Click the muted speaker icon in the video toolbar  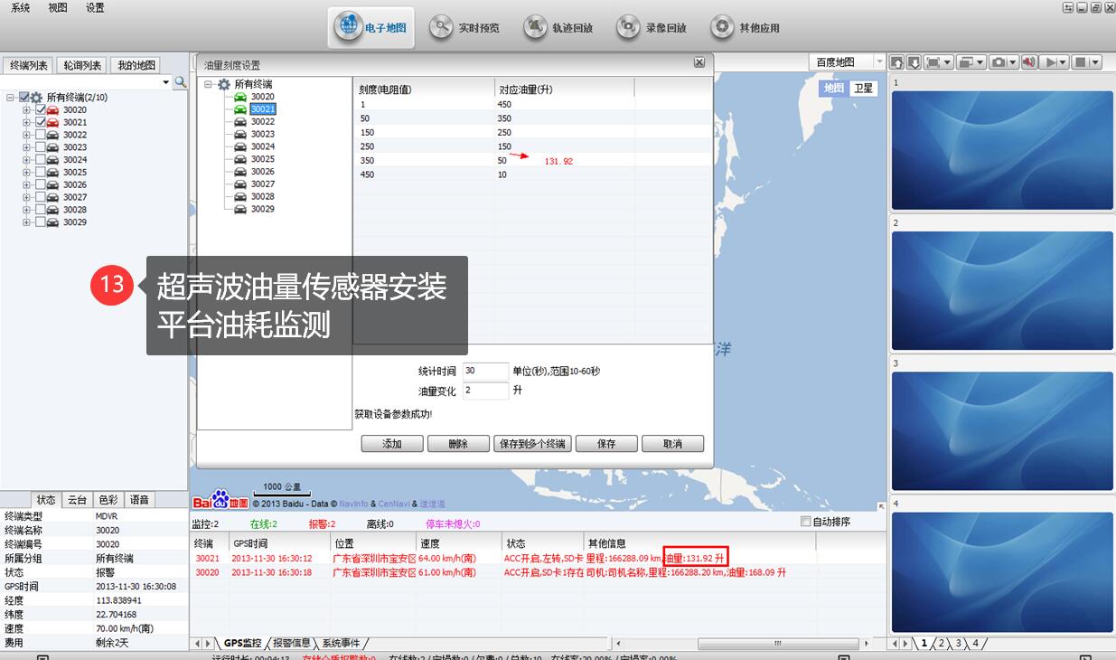click(x=1027, y=62)
